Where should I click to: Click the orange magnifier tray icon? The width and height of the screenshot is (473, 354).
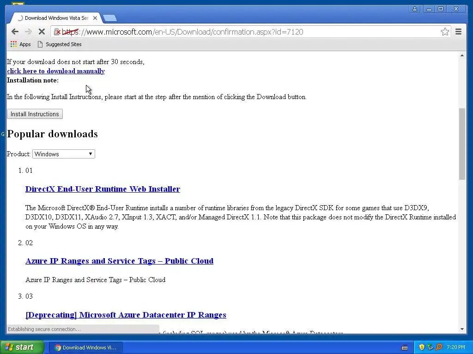(439, 348)
